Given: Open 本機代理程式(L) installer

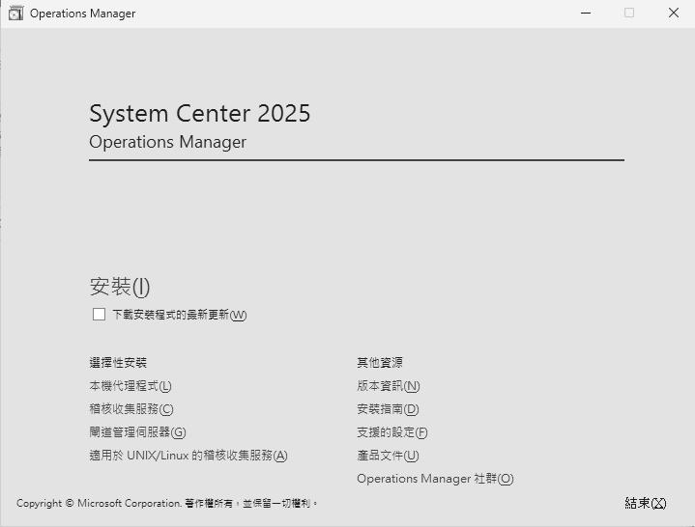Looking at the screenshot, I should click(130, 386).
